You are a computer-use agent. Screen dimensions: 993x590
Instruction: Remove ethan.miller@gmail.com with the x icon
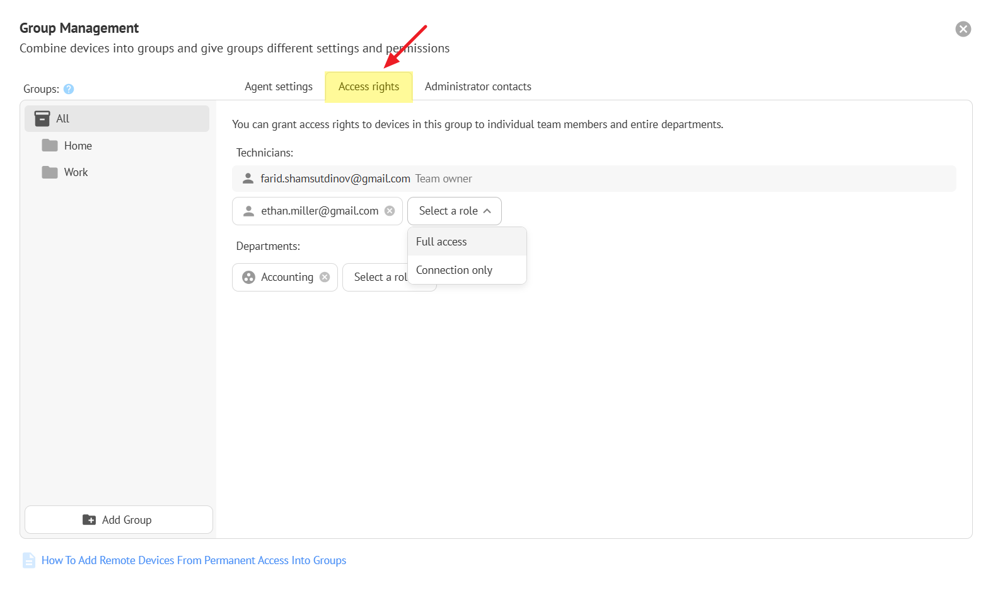tap(390, 211)
